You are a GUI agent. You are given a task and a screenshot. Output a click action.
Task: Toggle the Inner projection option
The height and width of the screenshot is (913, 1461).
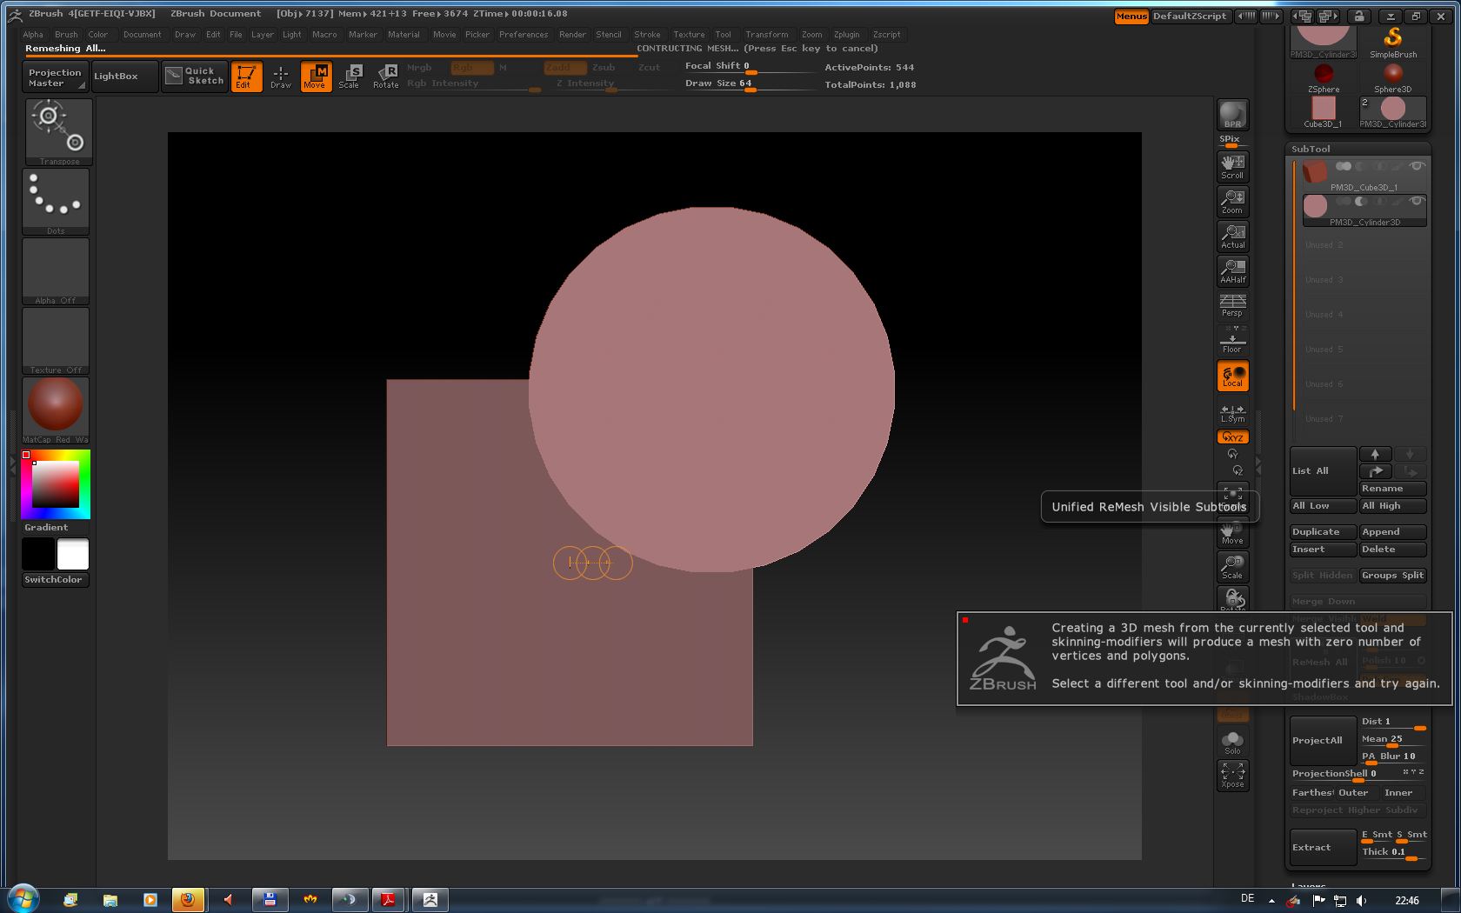(x=1398, y=793)
